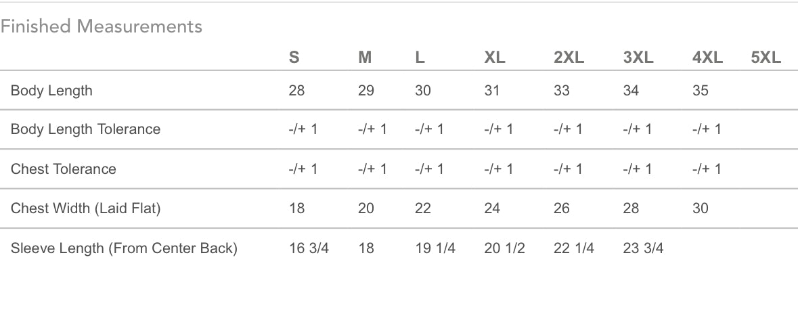Select the 5XL size column header
Viewport: 798px width, 314px height.
pyautogui.click(x=766, y=58)
